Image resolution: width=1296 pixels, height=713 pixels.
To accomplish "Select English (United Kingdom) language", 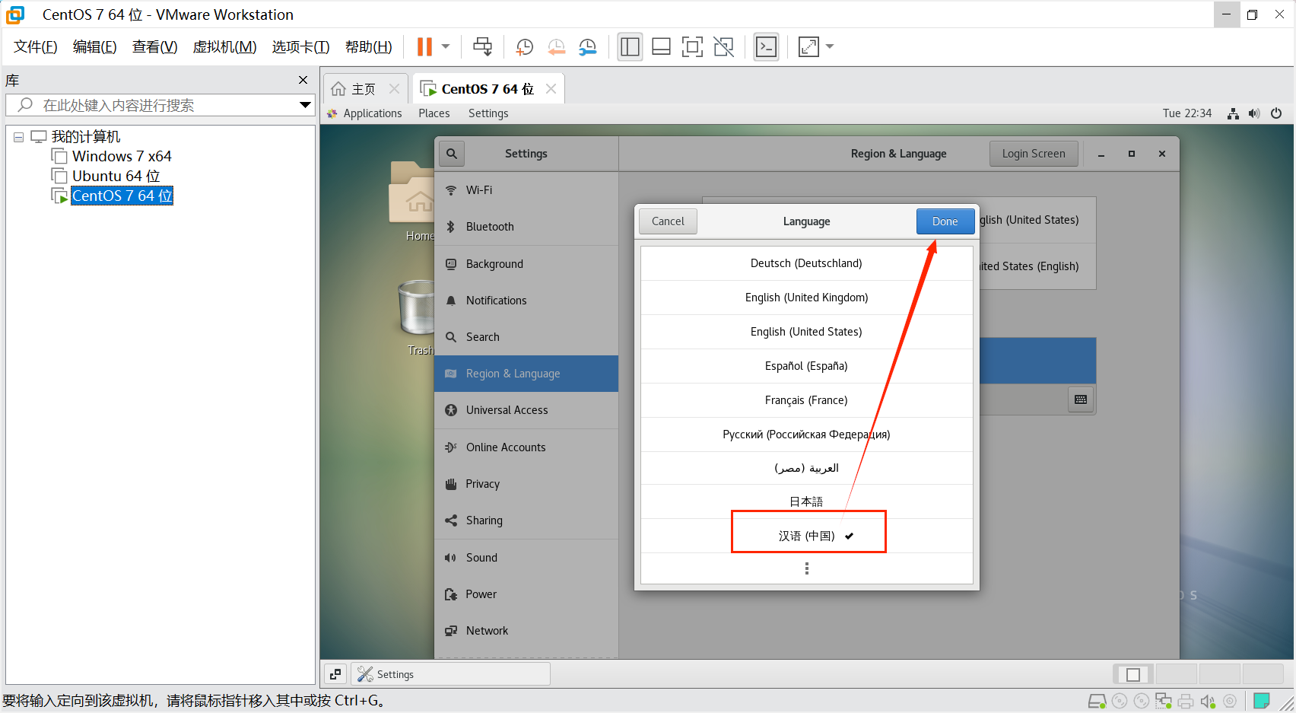I will pyautogui.click(x=806, y=298).
